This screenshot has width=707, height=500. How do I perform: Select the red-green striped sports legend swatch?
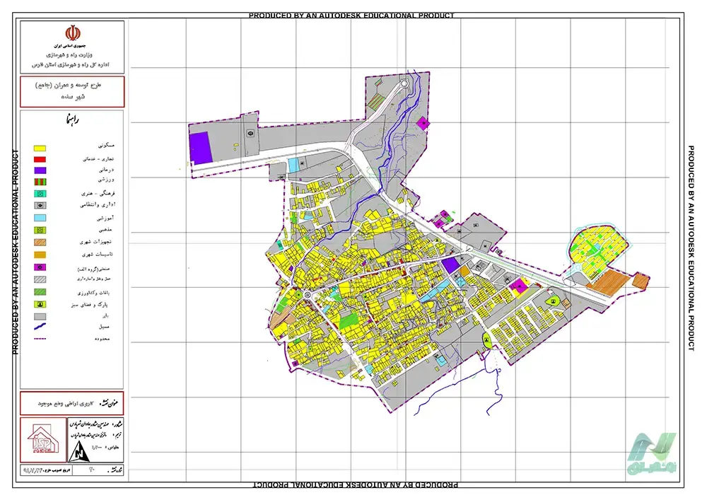(x=40, y=182)
